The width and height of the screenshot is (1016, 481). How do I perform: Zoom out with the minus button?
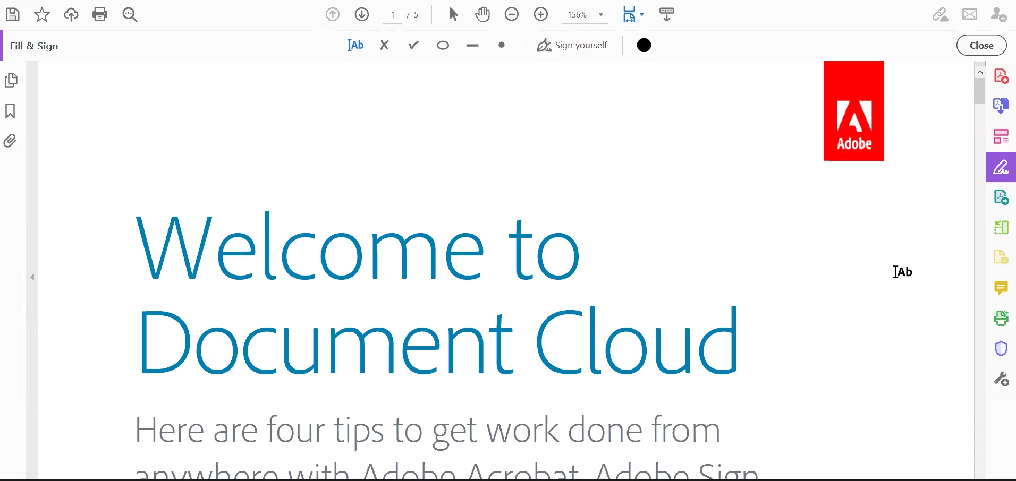pyautogui.click(x=512, y=14)
